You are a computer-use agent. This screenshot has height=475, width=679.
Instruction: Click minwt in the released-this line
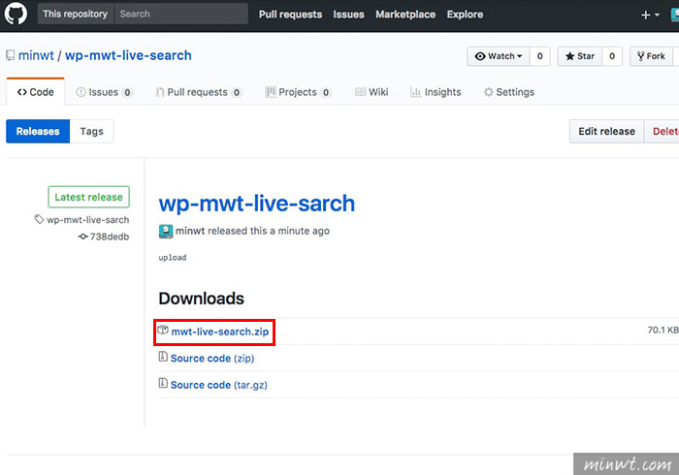tap(190, 231)
